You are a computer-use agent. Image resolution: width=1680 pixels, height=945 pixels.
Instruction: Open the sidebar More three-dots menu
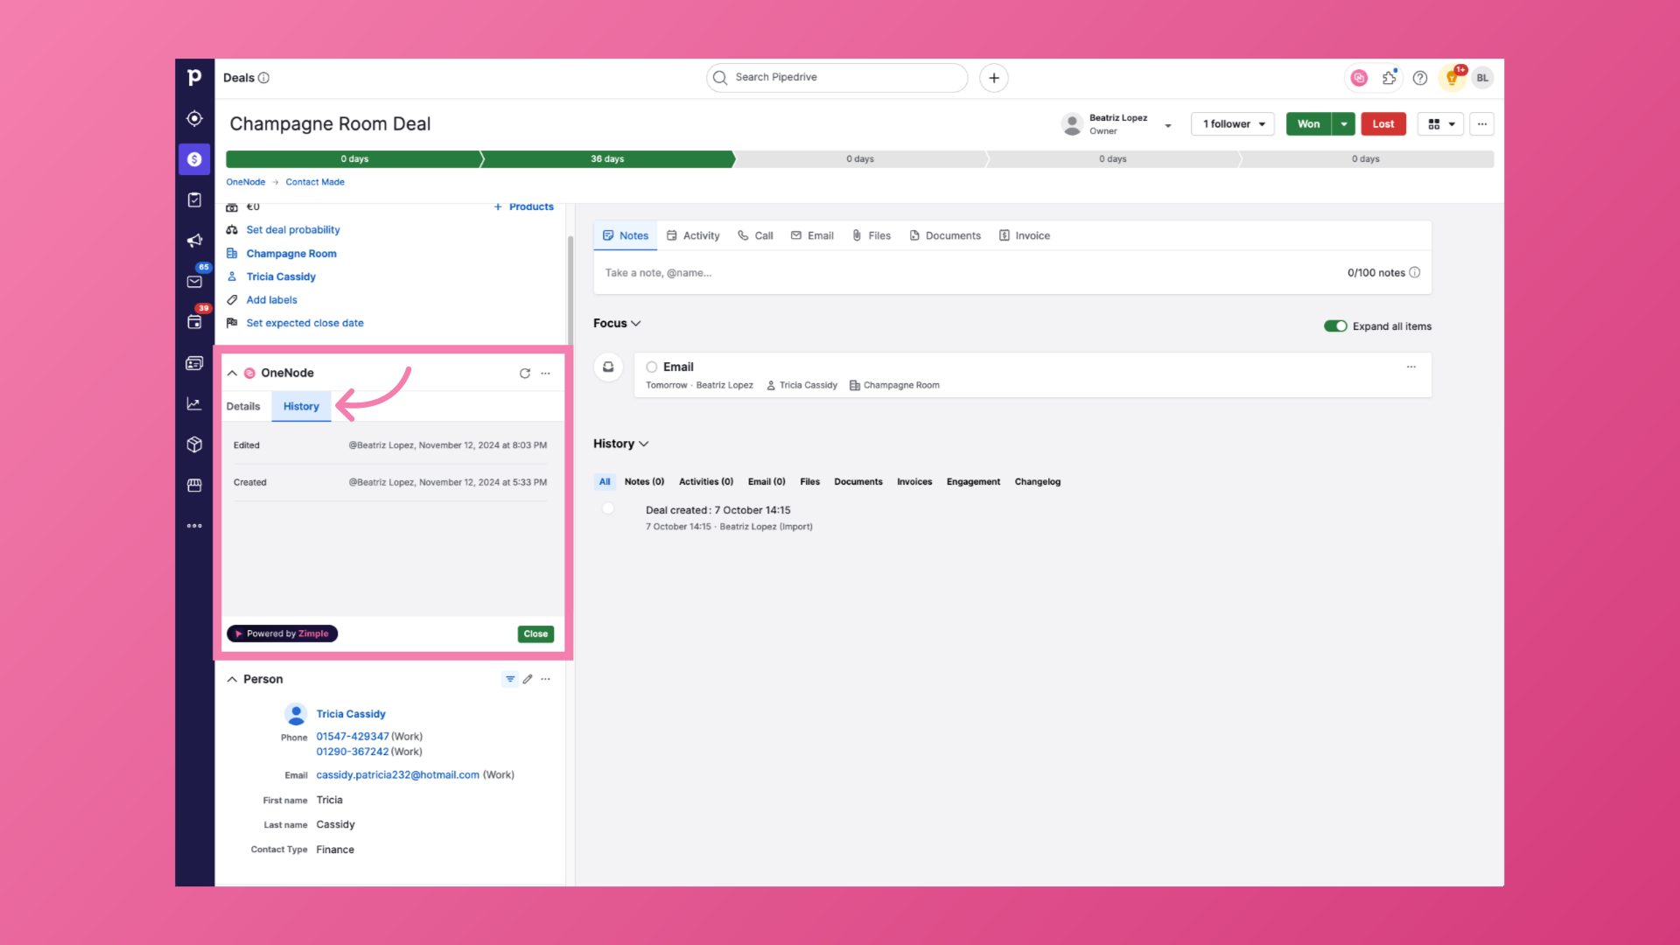[x=194, y=526]
